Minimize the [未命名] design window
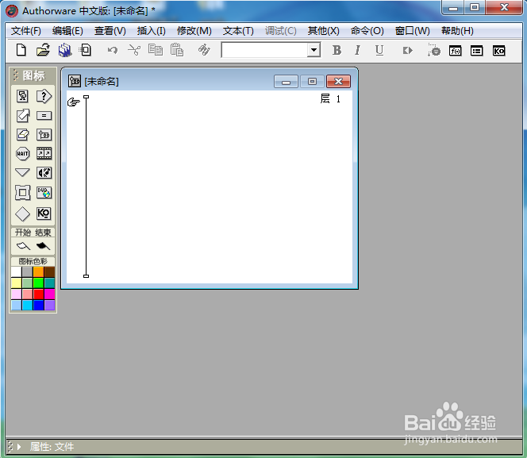 [x=286, y=82]
